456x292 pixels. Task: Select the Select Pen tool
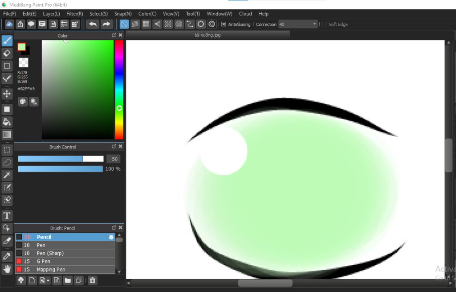[x=7, y=188]
